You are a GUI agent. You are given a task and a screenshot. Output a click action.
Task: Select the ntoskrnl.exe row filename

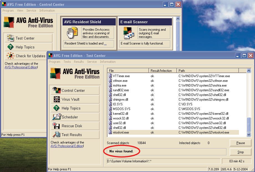(x=121, y=132)
